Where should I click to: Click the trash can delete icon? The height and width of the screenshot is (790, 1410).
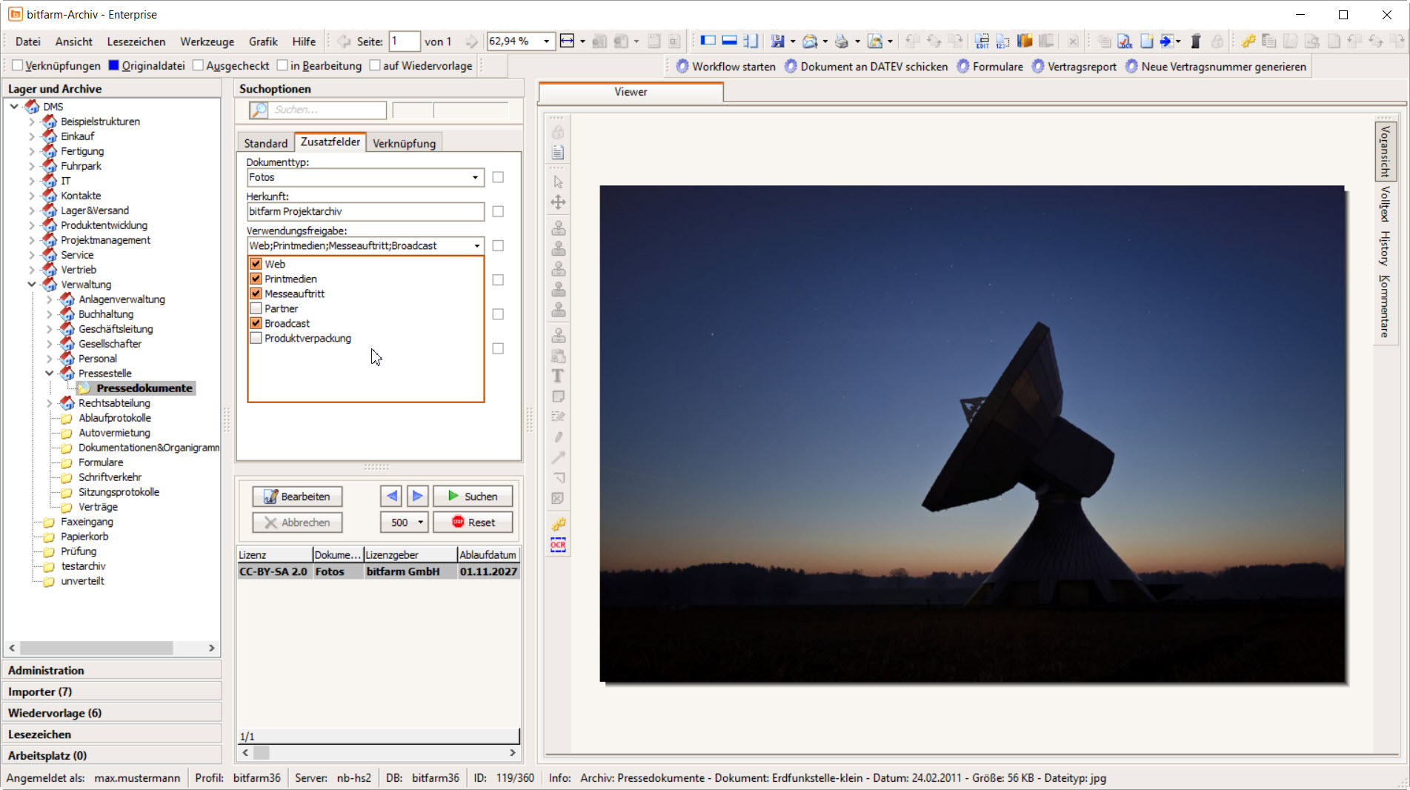1195,42
